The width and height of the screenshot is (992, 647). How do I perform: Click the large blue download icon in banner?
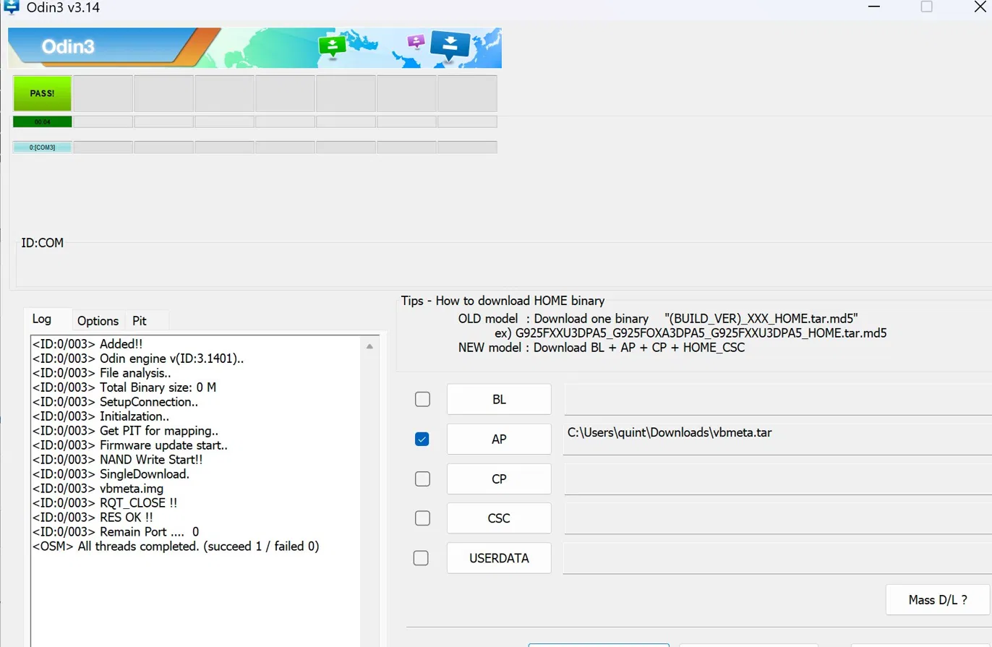coord(450,46)
